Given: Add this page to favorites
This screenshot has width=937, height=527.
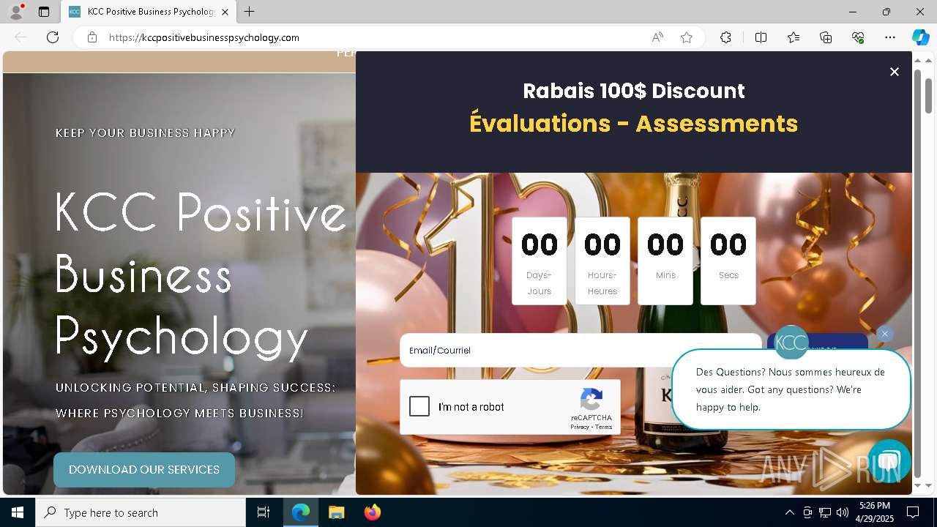Looking at the screenshot, I should tap(687, 37).
